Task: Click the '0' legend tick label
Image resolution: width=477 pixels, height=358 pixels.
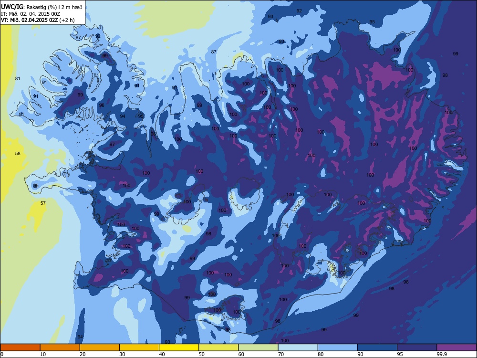Action: click(2, 354)
